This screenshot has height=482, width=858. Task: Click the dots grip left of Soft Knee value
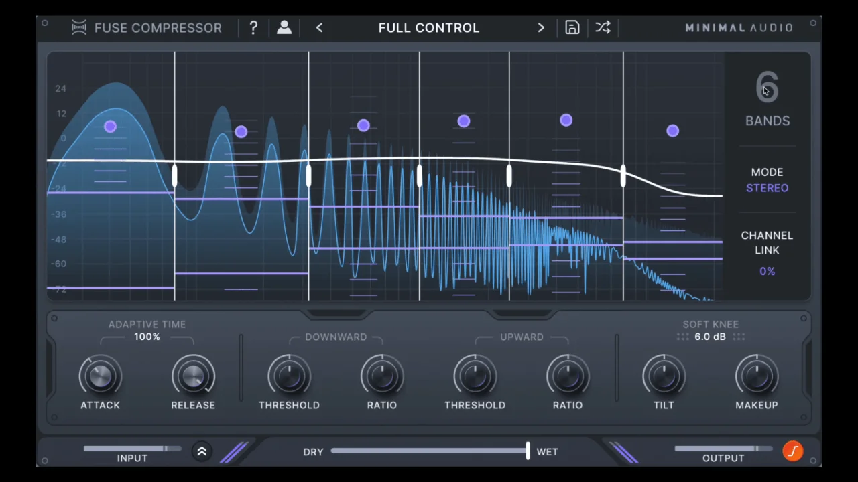click(682, 337)
